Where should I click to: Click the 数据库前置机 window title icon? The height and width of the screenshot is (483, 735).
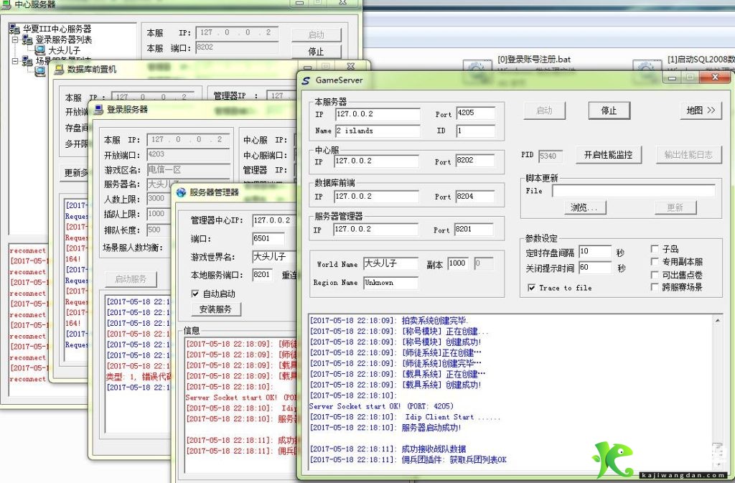coord(59,70)
